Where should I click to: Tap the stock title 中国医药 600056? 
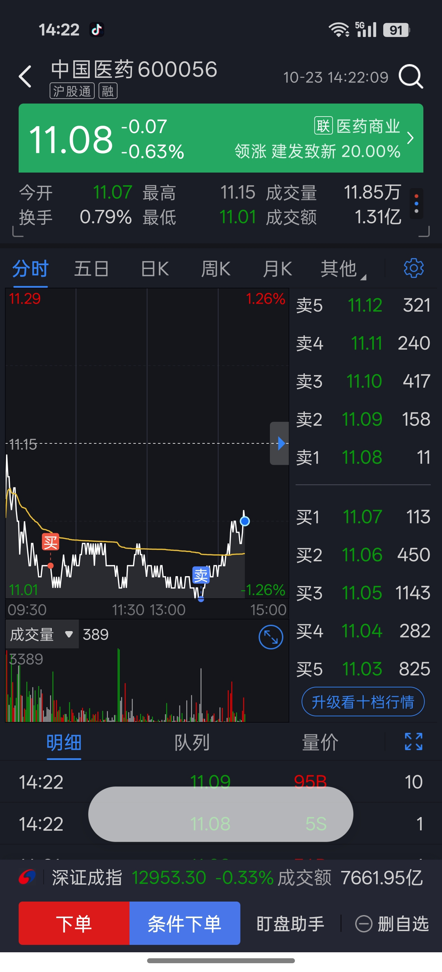click(134, 69)
